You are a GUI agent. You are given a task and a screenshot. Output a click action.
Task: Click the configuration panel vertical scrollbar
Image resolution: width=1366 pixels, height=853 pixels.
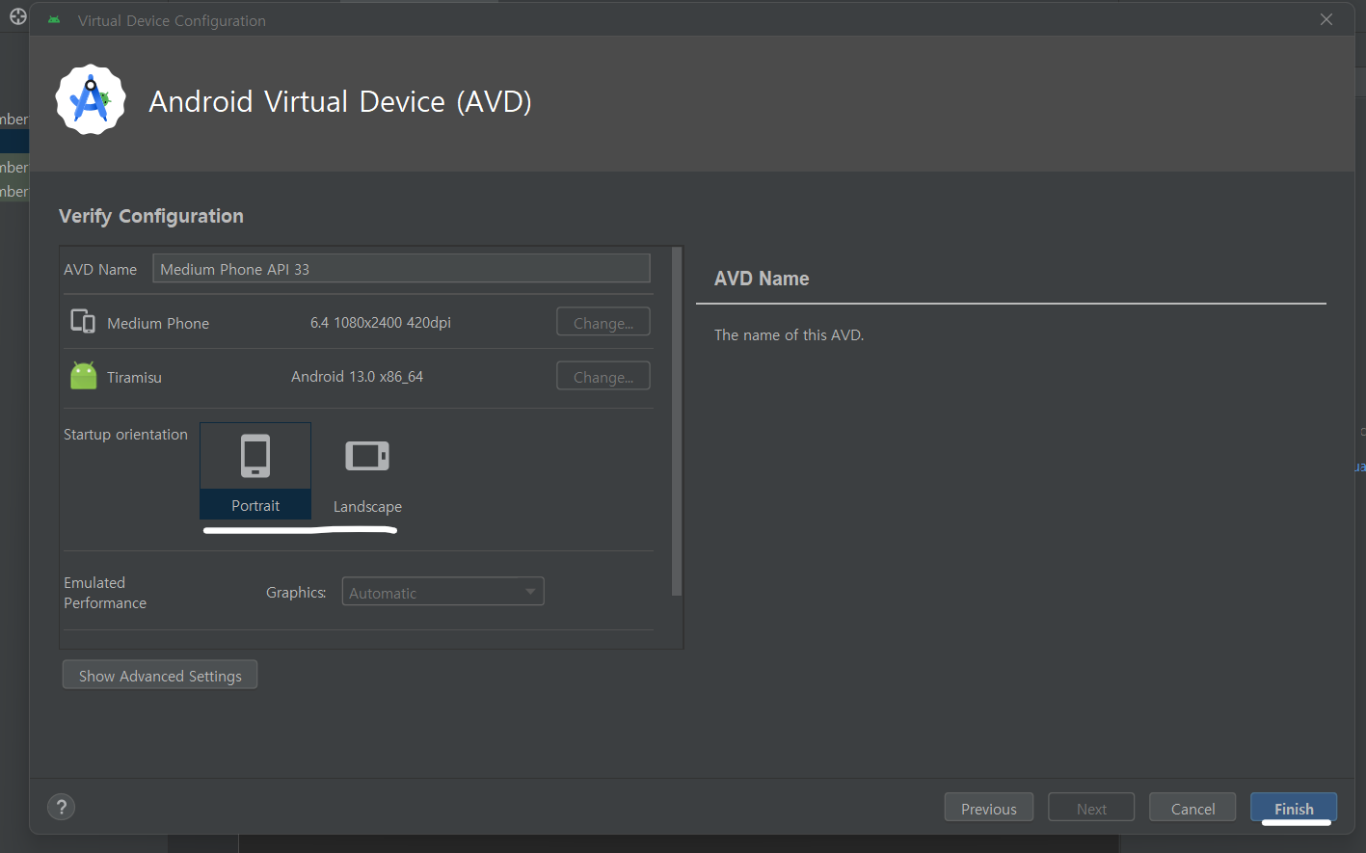point(677,422)
